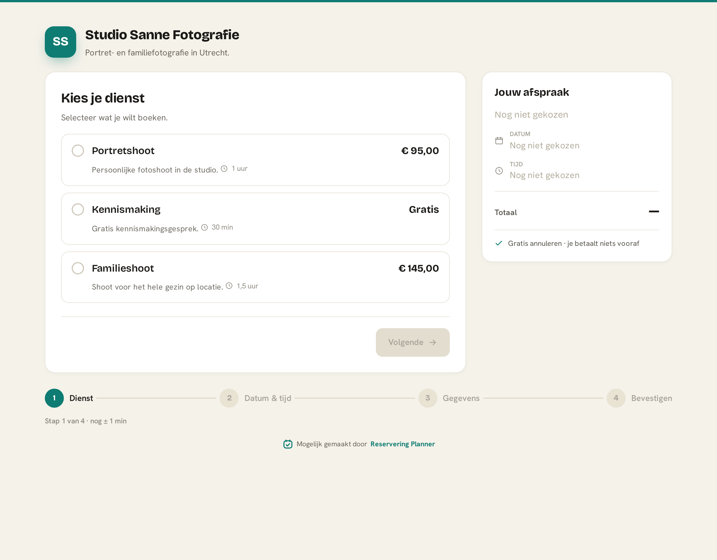Click 'Shoot voor het hele gezin' description
The height and width of the screenshot is (560, 717).
coord(158,287)
